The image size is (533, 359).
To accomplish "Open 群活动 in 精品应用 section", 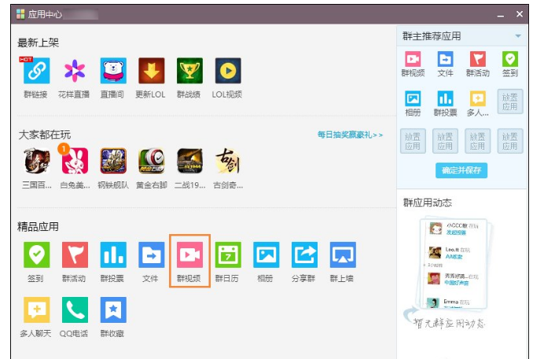I will pyautogui.click(x=75, y=255).
